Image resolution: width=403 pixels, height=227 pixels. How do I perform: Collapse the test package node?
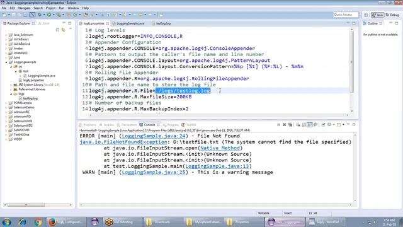tap(16, 71)
